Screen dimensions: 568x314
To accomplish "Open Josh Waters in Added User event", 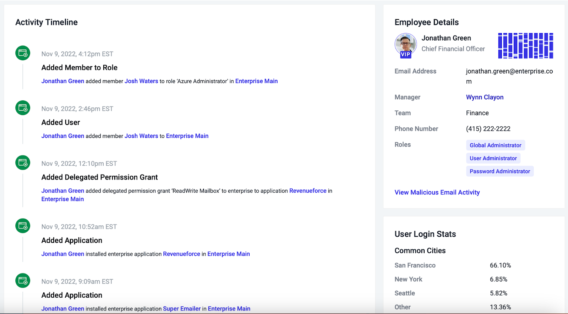I will coord(141,136).
